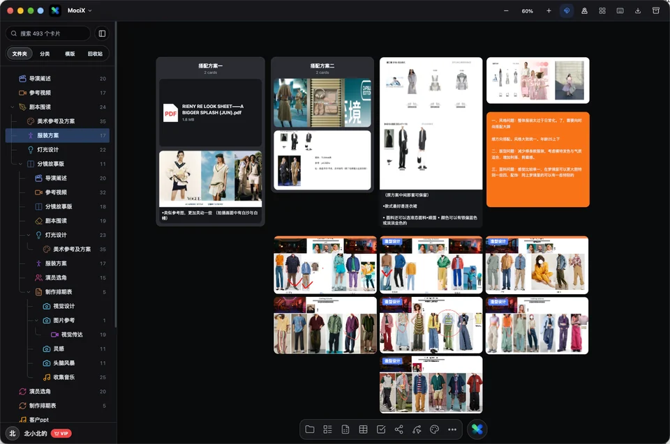Open 导演阐述 folder with count 20 at top

57,79
